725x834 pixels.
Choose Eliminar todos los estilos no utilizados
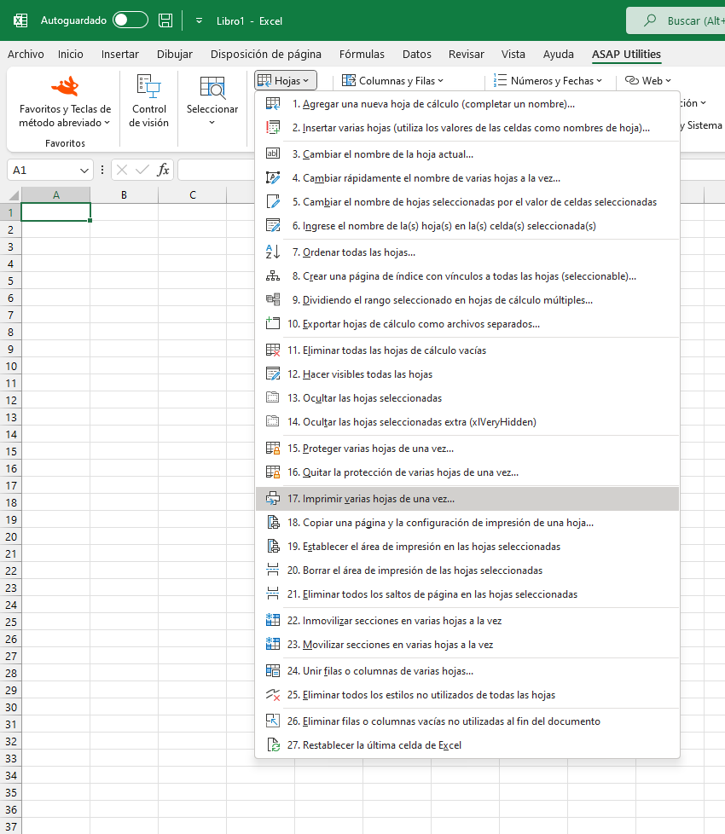click(467, 695)
